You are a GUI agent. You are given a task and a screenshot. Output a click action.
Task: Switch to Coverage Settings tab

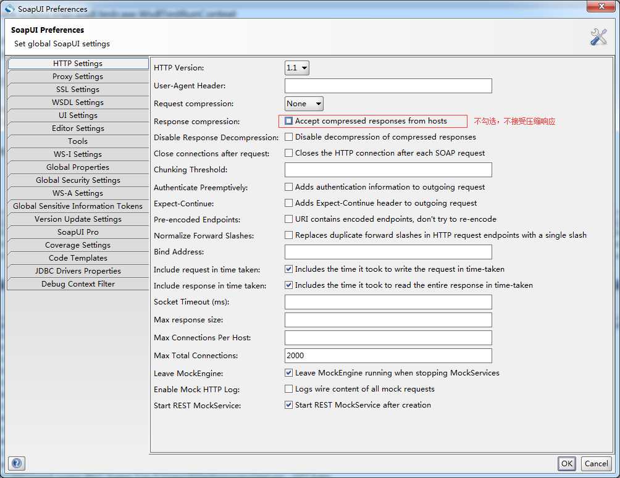coord(78,245)
